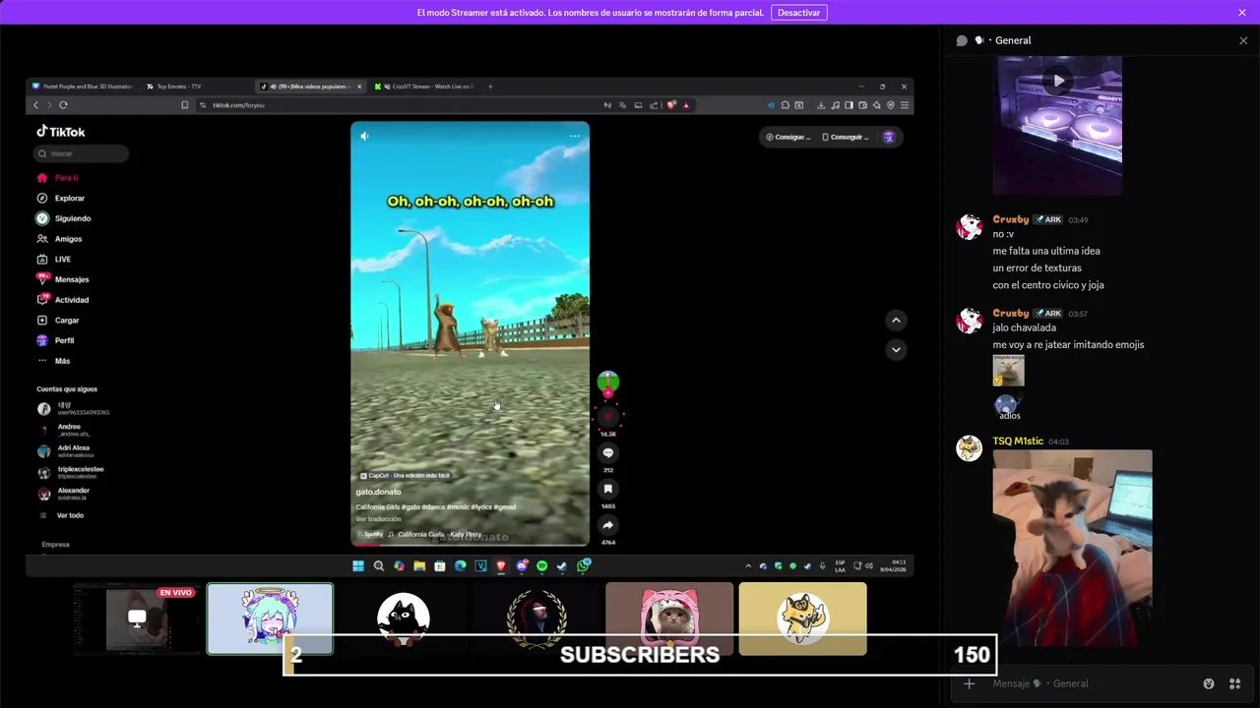Screen dimensions: 1260x708
Task: Click the CapCut promotion tag on video
Action: 405,475
